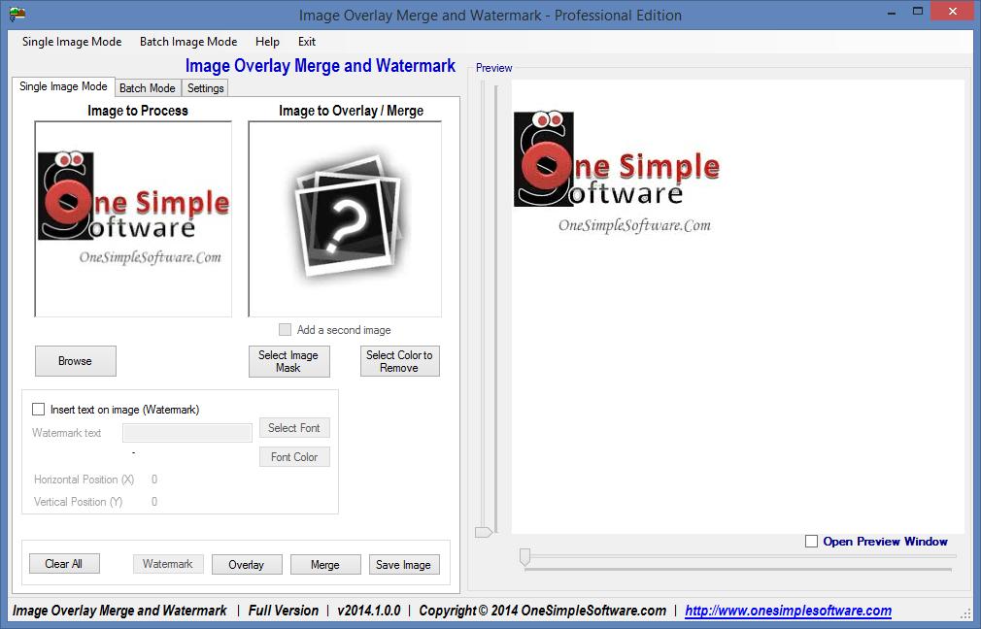Switch to the Batch Mode tab

(147, 88)
